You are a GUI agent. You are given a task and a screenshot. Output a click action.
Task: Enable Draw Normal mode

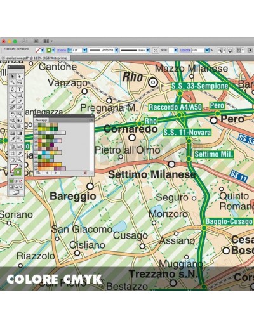pyautogui.click(x=11, y=187)
